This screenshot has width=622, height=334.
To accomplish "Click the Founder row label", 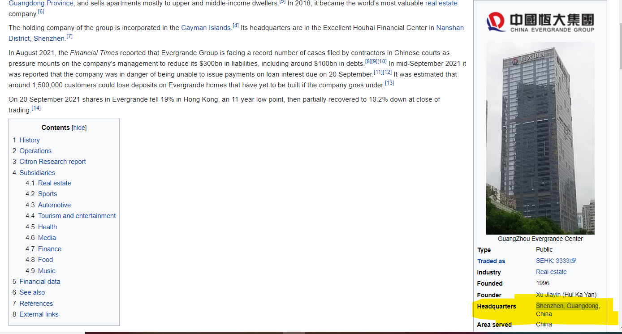I will (x=489, y=295).
